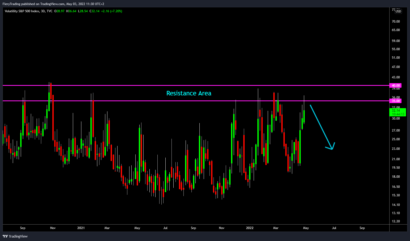Click the 43.00 price axis label
The width and height of the screenshot is (410, 241).
(396, 77)
